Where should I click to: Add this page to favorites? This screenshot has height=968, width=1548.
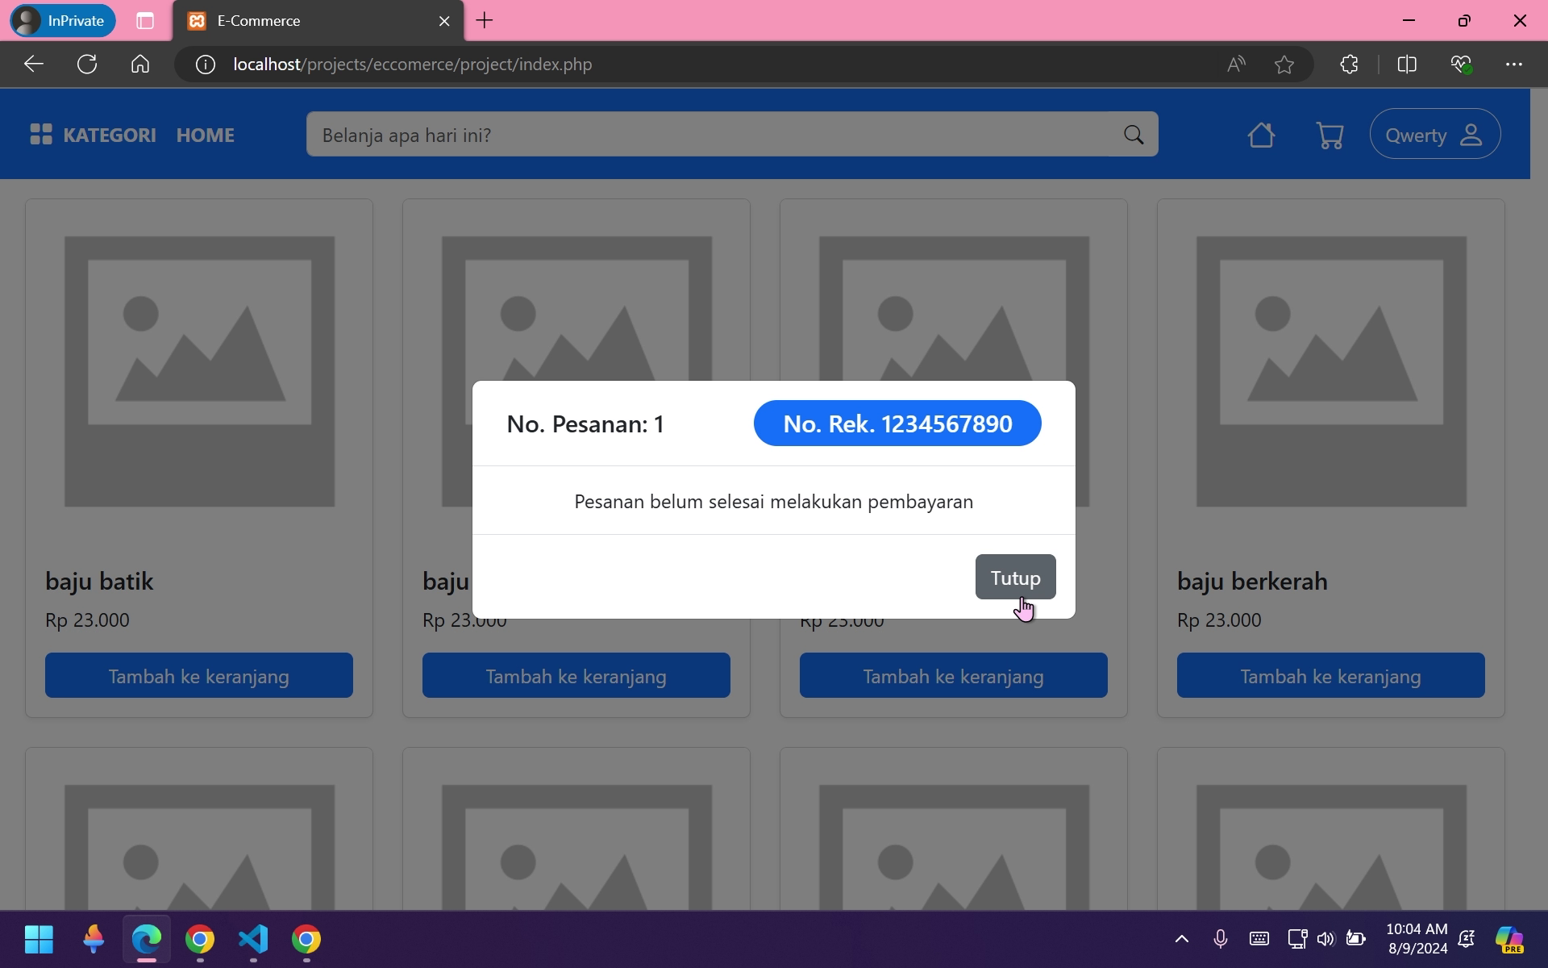(x=1284, y=65)
